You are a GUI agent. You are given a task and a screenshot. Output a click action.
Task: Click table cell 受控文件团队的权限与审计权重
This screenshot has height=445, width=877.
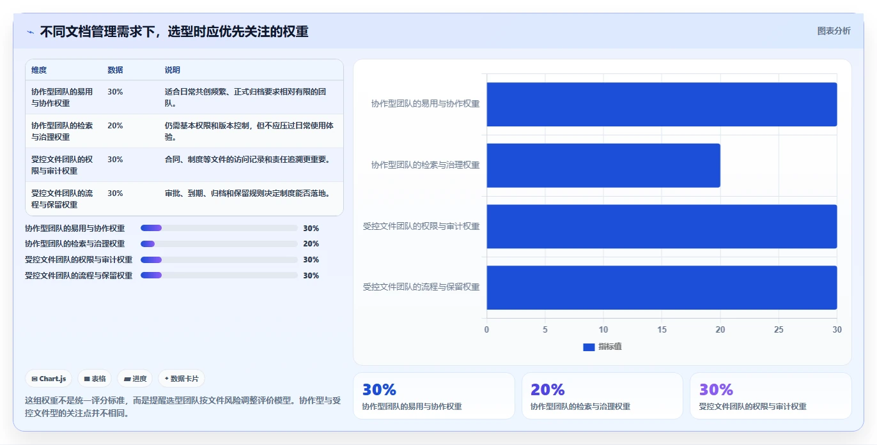[x=63, y=165]
